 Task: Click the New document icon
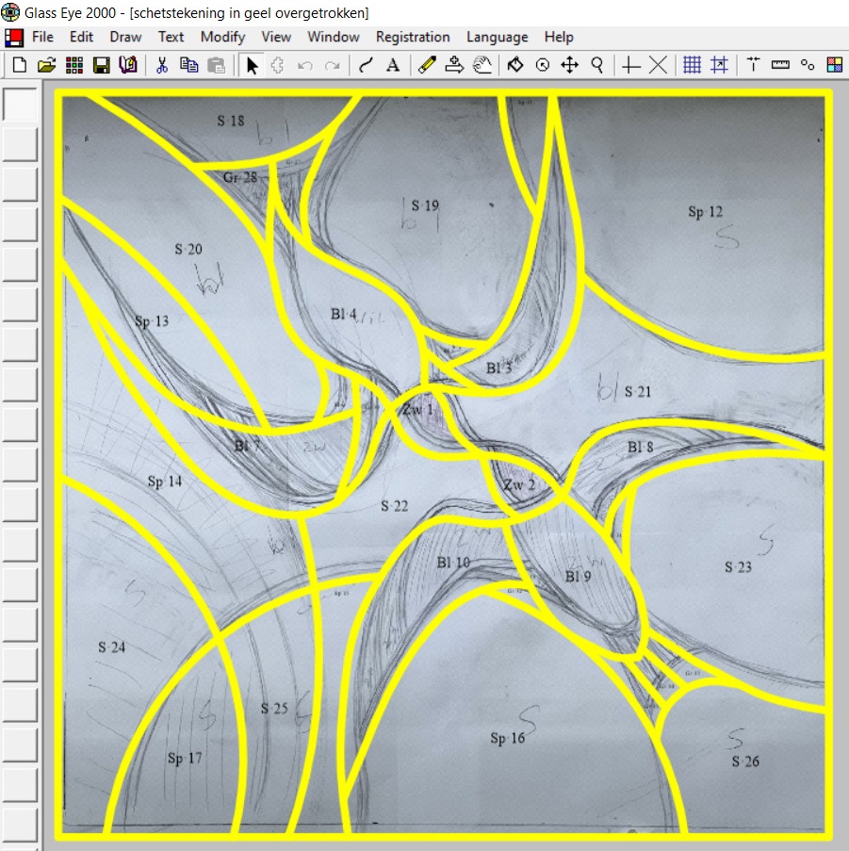19,65
